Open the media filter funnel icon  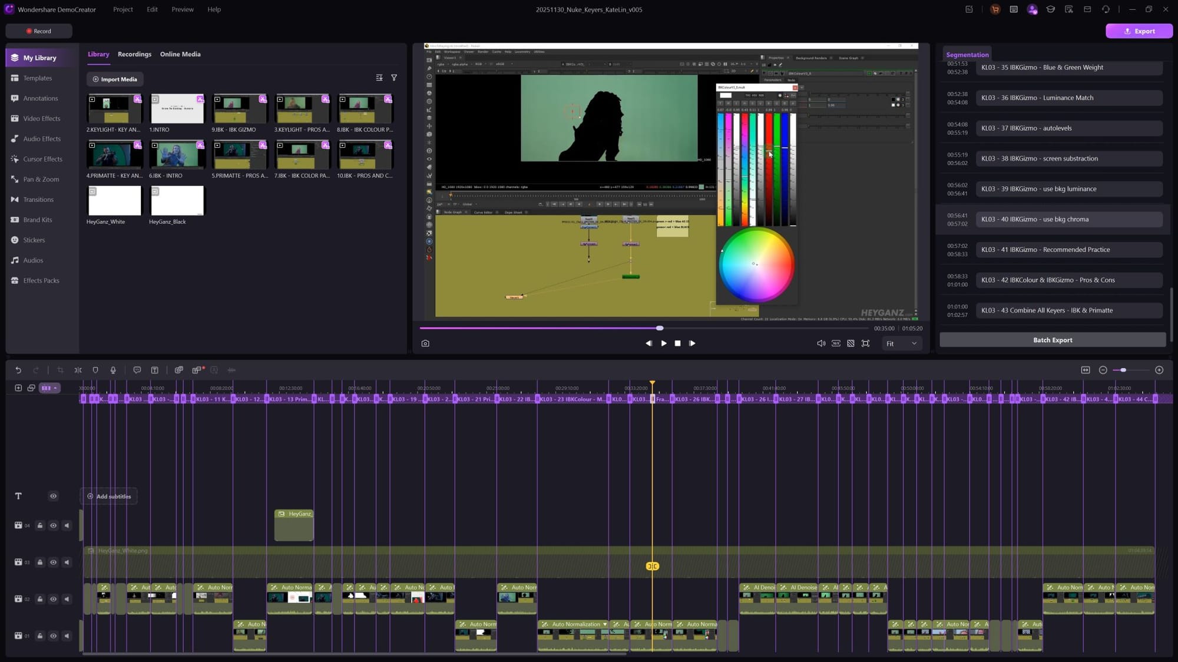click(394, 78)
